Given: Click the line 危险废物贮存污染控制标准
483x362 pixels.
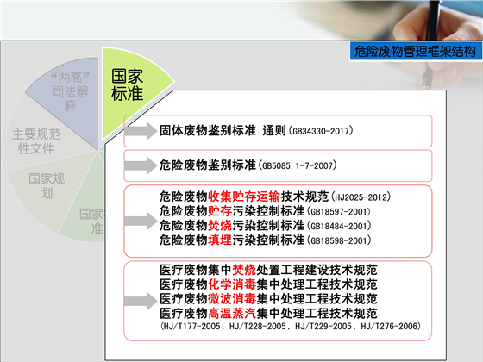Looking at the screenshot, I should (x=232, y=211).
